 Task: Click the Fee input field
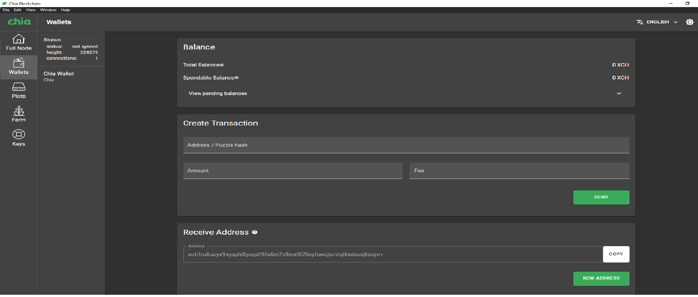pos(519,171)
